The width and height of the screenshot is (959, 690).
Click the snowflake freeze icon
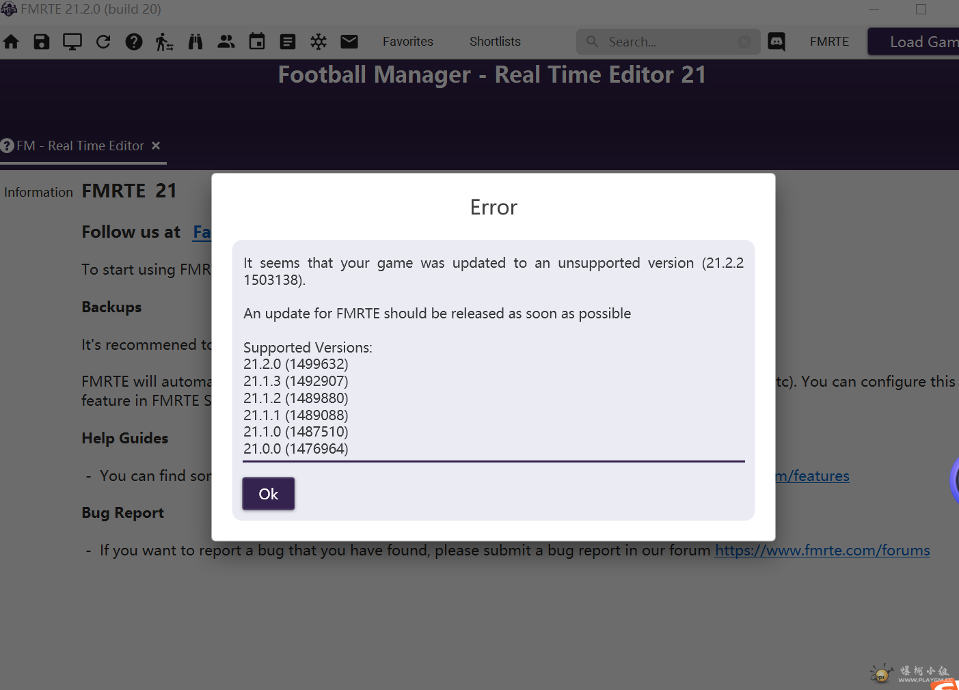pos(319,42)
